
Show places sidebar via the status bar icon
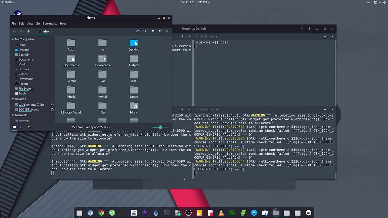(x=14, y=127)
